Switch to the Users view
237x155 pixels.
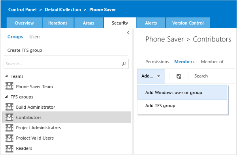(x=35, y=37)
